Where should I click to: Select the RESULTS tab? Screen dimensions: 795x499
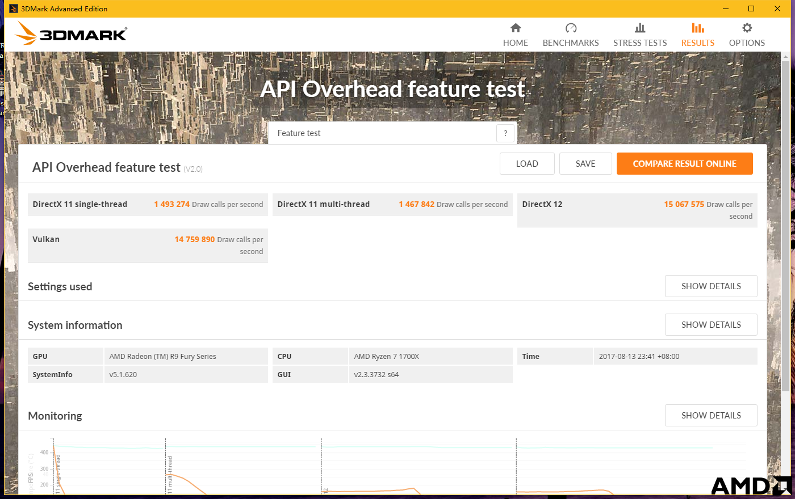[x=698, y=35]
